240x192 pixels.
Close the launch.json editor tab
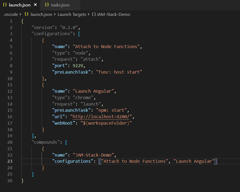(x=35, y=4)
